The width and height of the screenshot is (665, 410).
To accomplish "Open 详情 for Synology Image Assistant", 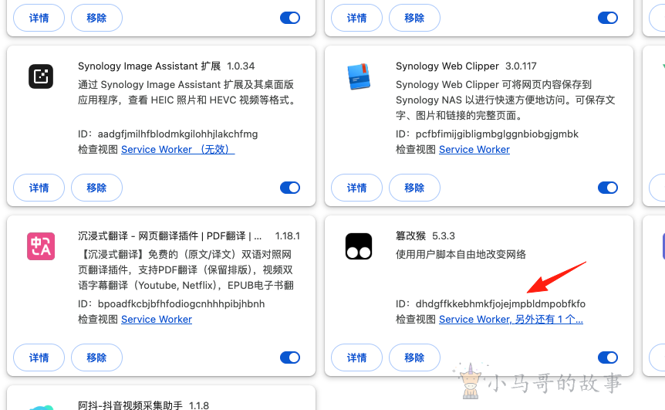I will point(39,188).
